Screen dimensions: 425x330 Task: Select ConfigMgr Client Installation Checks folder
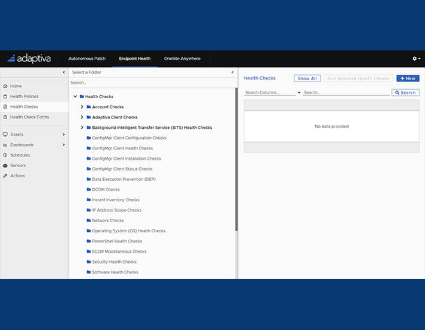click(126, 158)
